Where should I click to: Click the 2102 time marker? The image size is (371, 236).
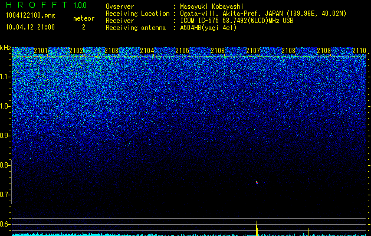(x=77, y=50)
